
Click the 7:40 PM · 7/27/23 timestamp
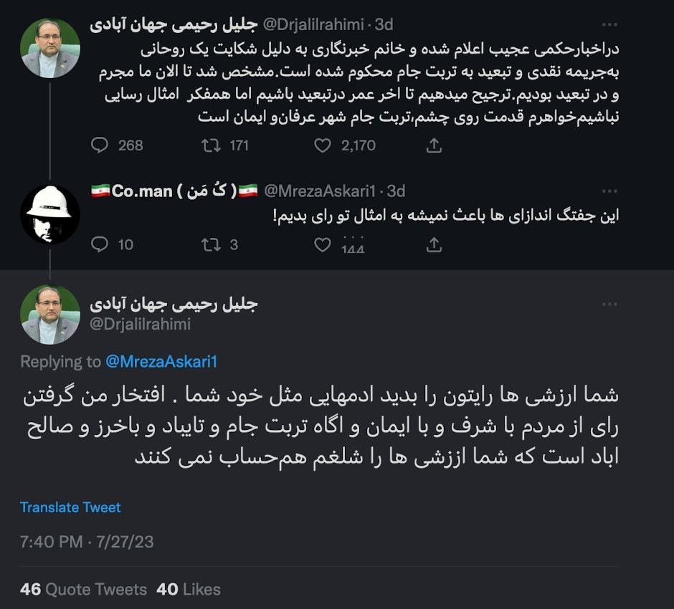[x=87, y=542]
